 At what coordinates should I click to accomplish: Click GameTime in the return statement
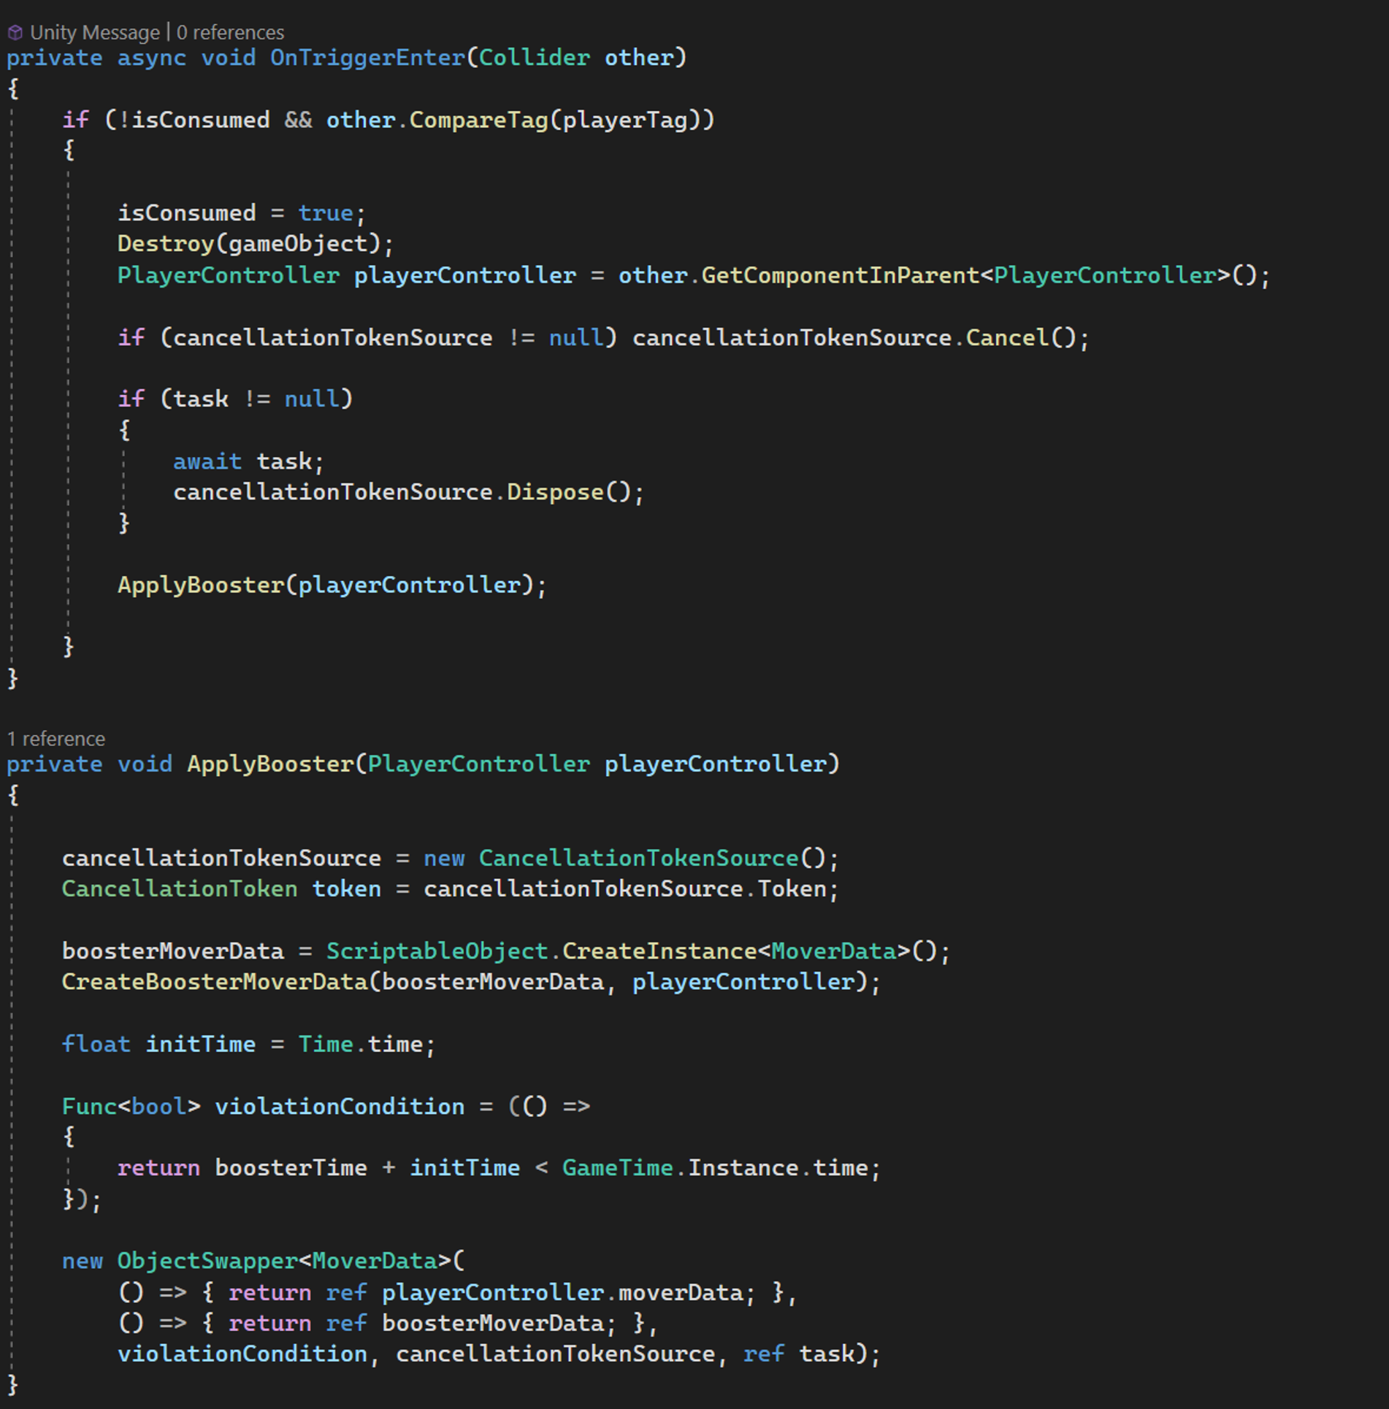pyautogui.click(x=617, y=1168)
